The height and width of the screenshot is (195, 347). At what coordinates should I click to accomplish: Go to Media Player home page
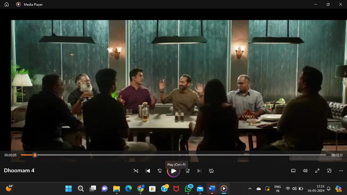(x=7, y=4)
